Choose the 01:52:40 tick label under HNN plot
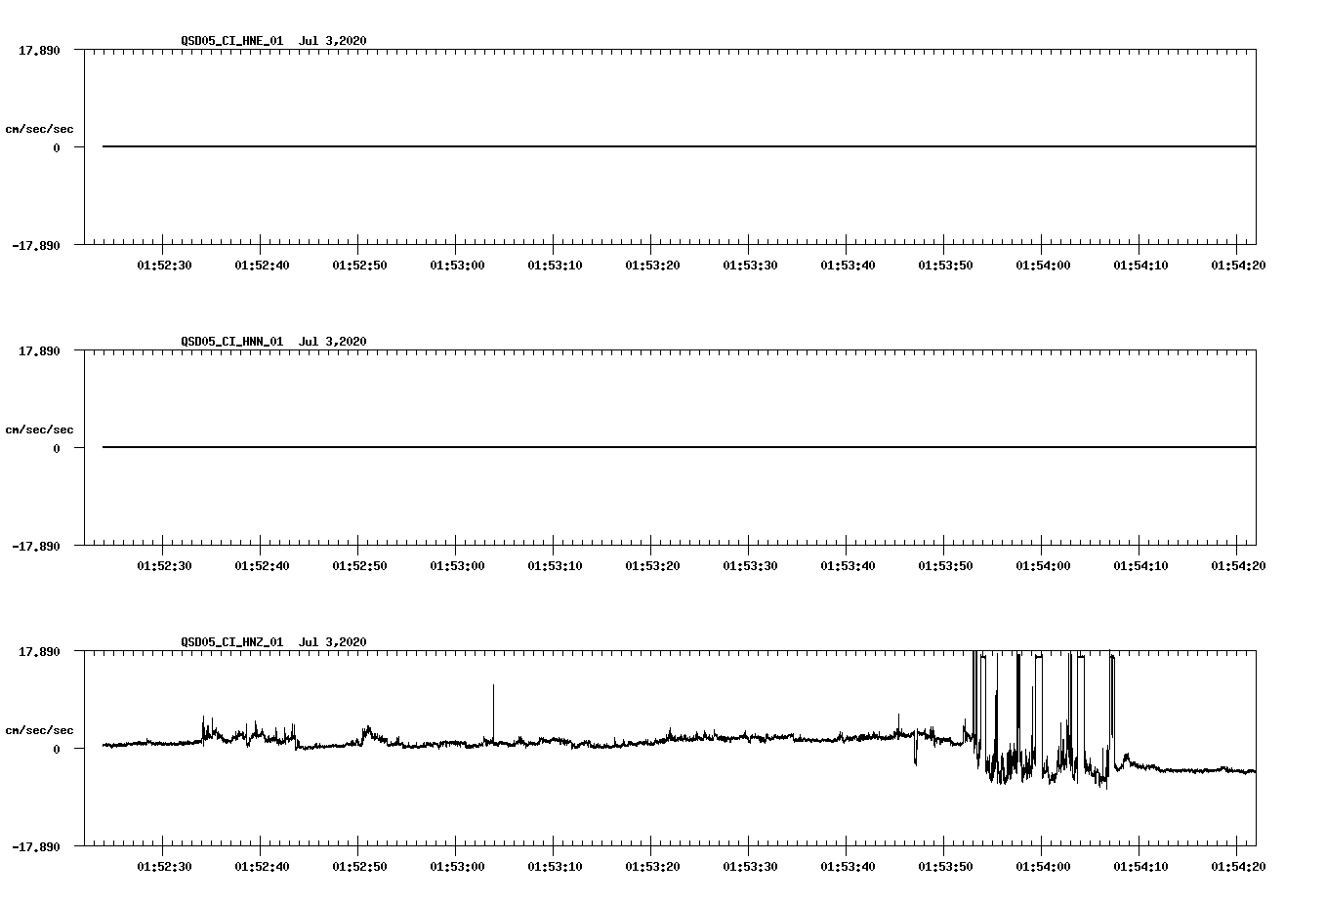Screen dimensions: 1326x902 click(x=262, y=565)
